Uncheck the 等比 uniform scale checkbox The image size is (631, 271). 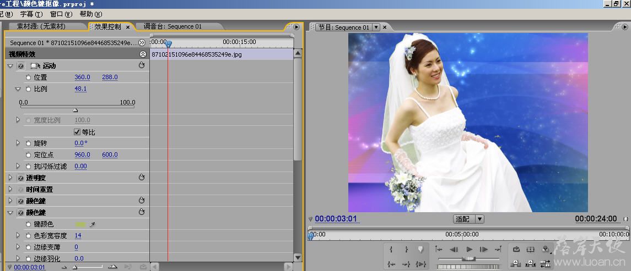(x=77, y=132)
